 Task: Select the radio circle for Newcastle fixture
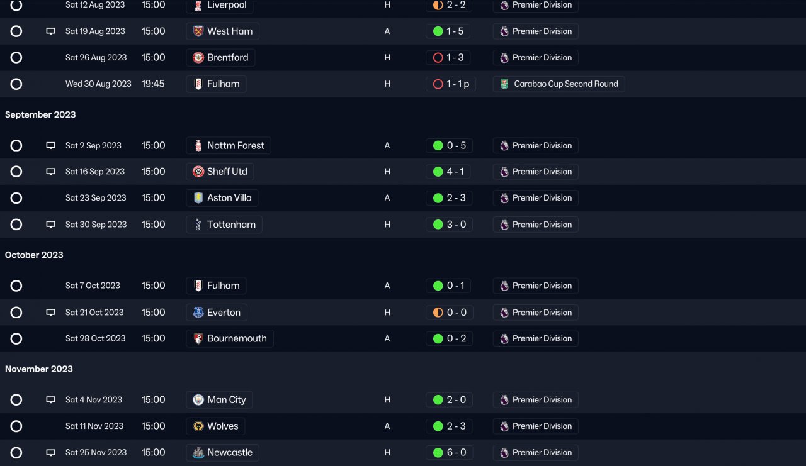[16, 453]
